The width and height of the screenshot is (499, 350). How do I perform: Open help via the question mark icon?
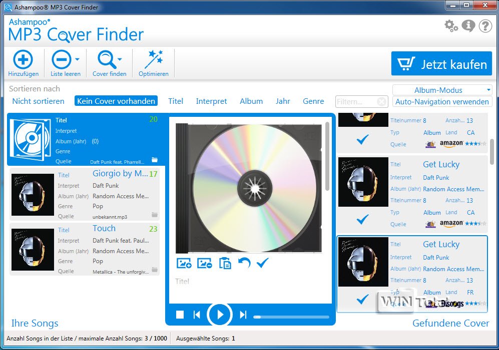coord(485,26)
